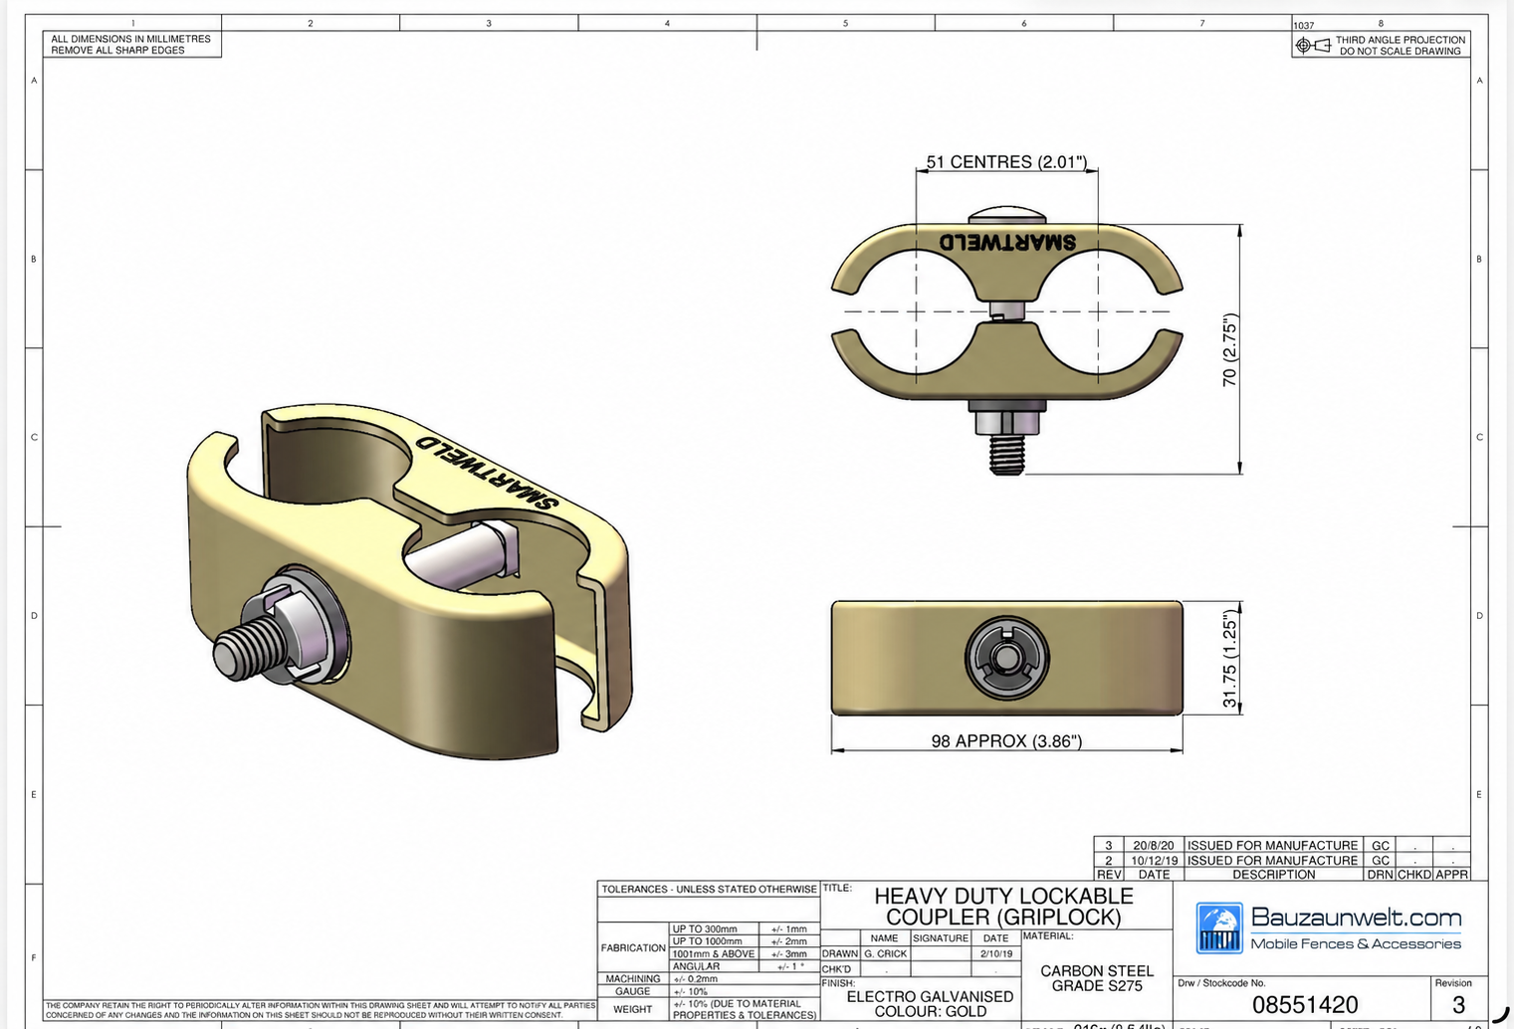
Task: Select 'DO NOT SCALE DRAWING' text
Action: 1400,51
